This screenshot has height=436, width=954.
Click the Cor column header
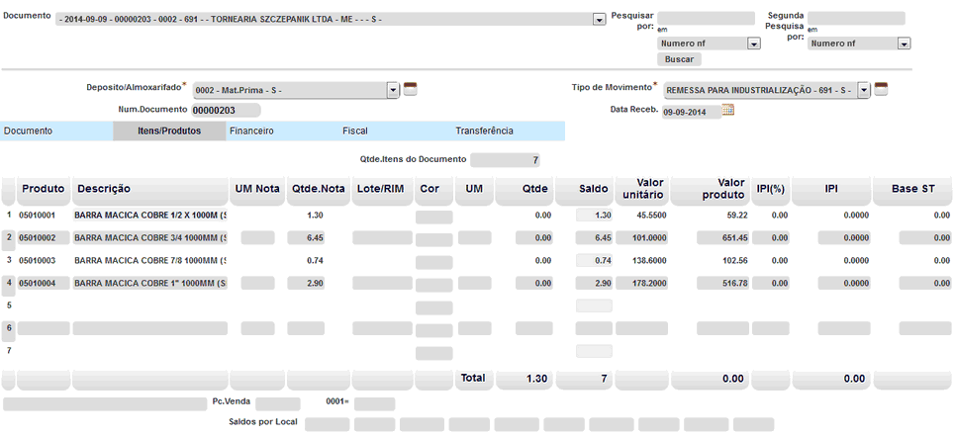pos(434,189)
